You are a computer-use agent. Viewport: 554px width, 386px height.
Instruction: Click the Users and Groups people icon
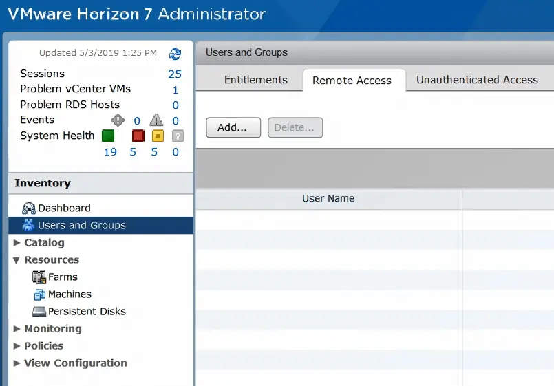tap(28, 225)
